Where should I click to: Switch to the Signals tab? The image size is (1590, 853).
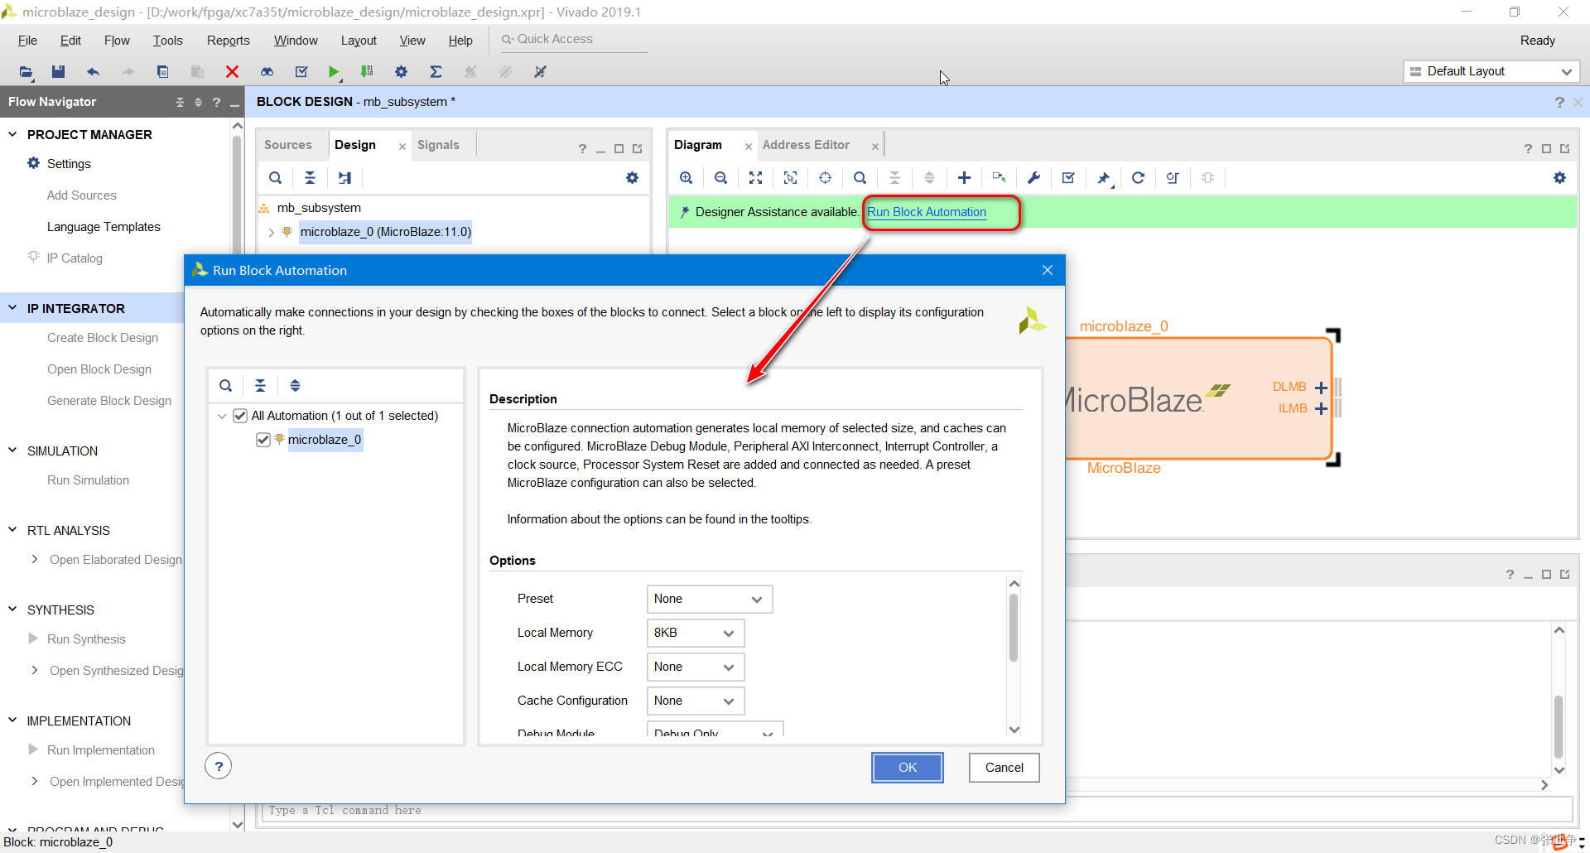(438, 145)
